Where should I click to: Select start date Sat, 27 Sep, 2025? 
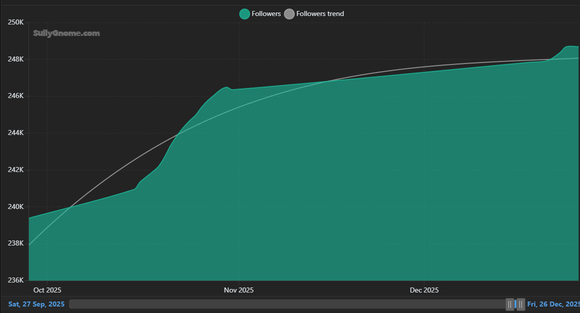click(36, 304)
